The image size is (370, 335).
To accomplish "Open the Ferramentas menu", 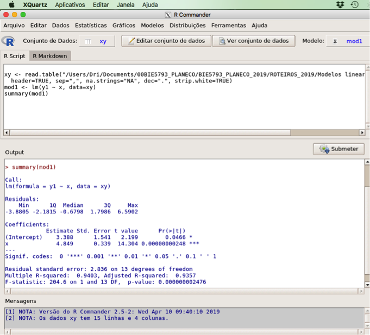I will [x=228, y=26].
